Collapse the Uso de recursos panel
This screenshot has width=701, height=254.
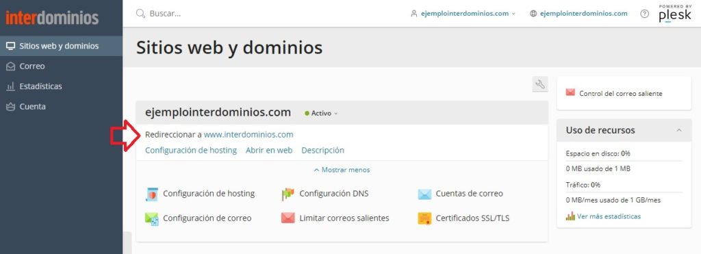[x=678, y=130]
